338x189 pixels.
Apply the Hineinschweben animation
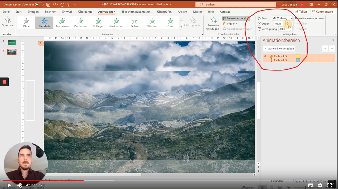[x=116, y=23]
